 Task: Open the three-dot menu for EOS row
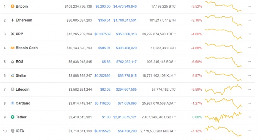249,62
